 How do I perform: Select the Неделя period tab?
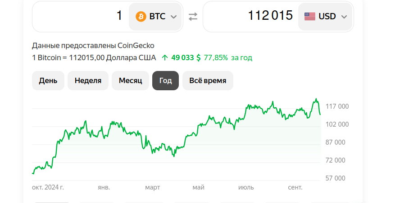[88, 80]
